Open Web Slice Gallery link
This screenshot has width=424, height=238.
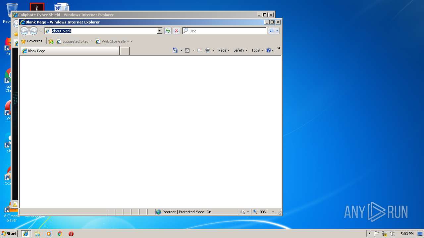(112, 41)
